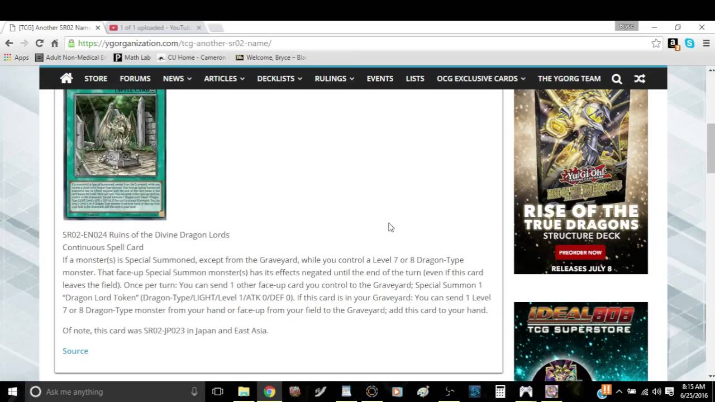The image size is (715, 402).
Task: Click the site security padlock icon
Action: [x=71, y=43]
